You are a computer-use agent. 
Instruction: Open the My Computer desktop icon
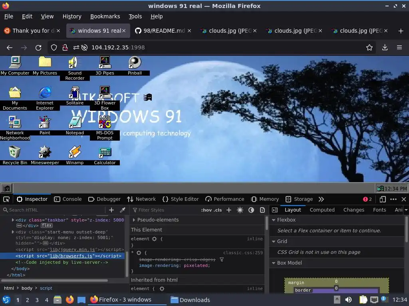coord(15,66)
